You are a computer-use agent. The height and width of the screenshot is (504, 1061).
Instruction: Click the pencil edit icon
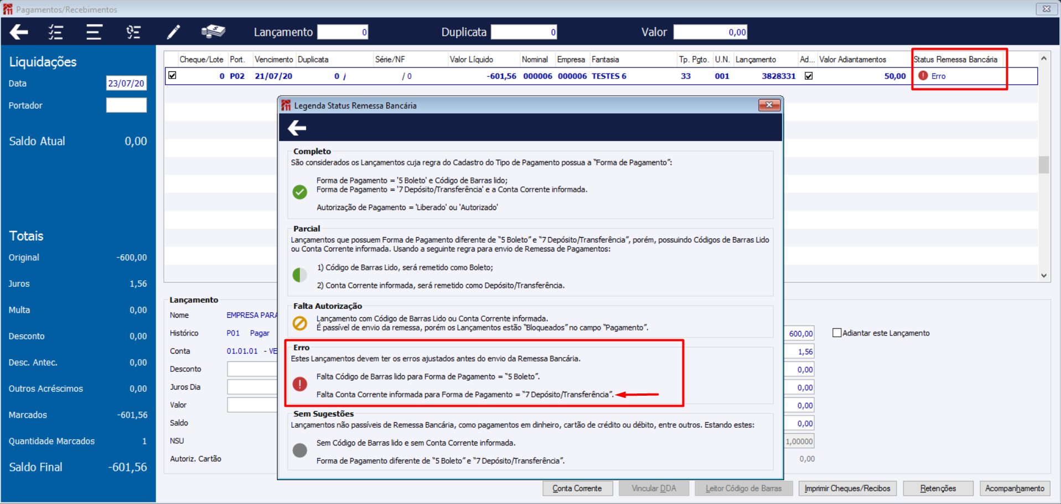(173, 32)
